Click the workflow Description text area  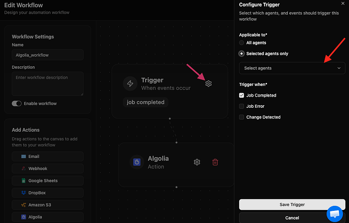point(48,84)
